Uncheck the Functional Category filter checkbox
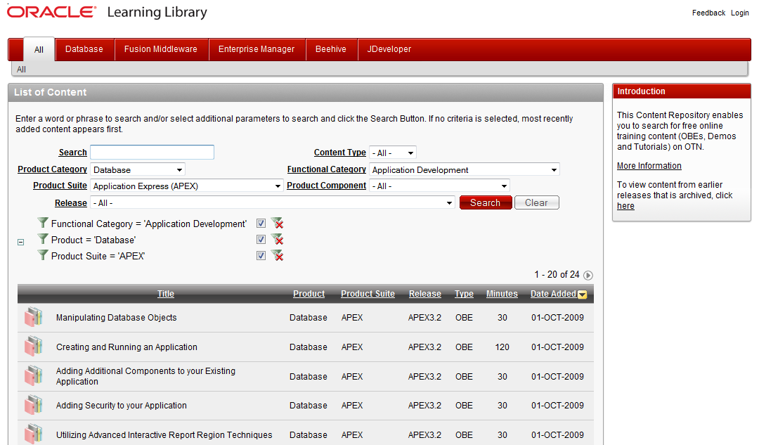This screenshot has width=759, height=445. [x=261, y=223]
